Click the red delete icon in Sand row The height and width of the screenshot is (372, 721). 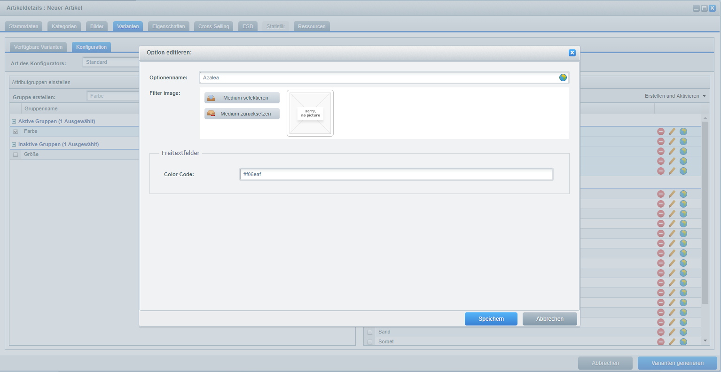[661, 332]
